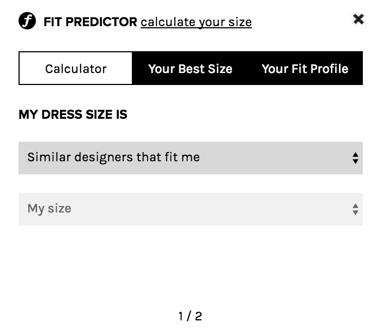The height and width of the screenshot is (328, 377).
Task: Select page number 2 in the step counter
Action: pos(198,316)
